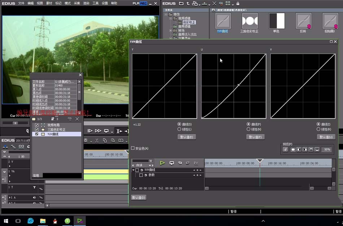The image size is (343, 226).
Task: Select the full-screen preview split mode
Action: pos(293,150)
